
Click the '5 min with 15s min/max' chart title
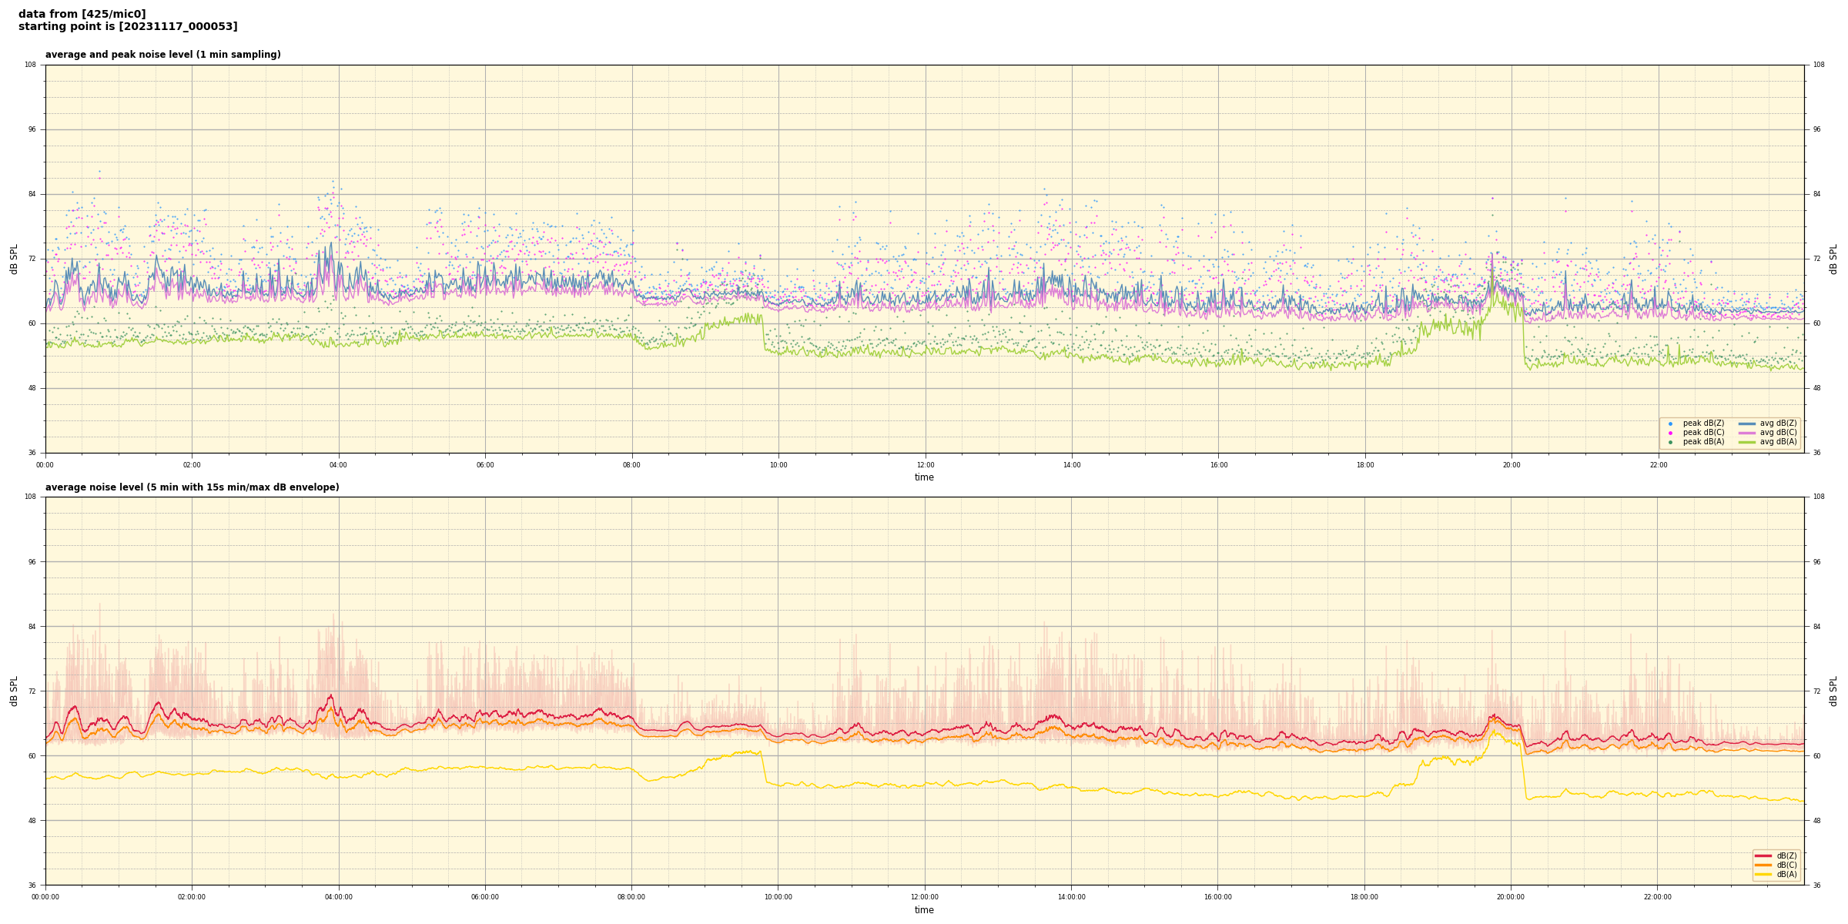click(192, 487)
